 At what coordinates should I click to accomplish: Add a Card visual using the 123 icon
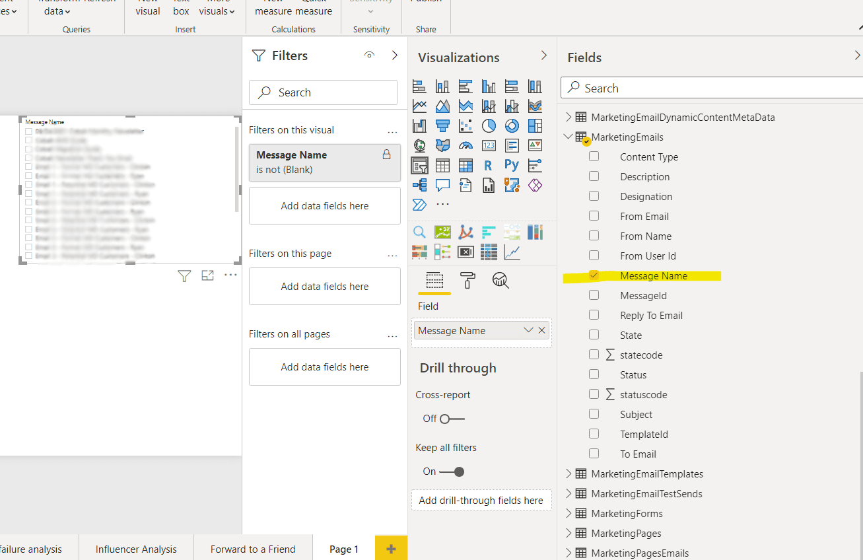pyautogui.click(x=489, y=145)
